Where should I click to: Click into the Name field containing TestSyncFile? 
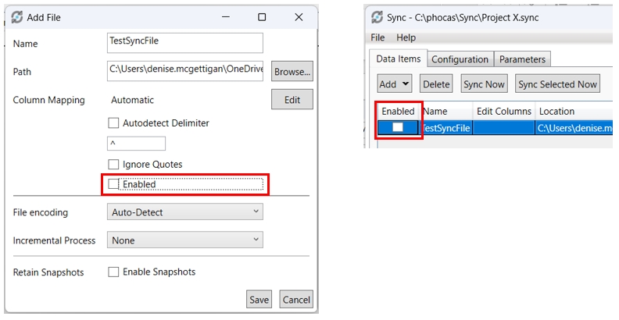(x=184, y=43)
